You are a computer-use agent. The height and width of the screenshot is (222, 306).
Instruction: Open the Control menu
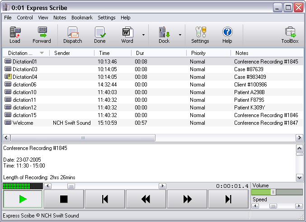[x=25, y=18]
